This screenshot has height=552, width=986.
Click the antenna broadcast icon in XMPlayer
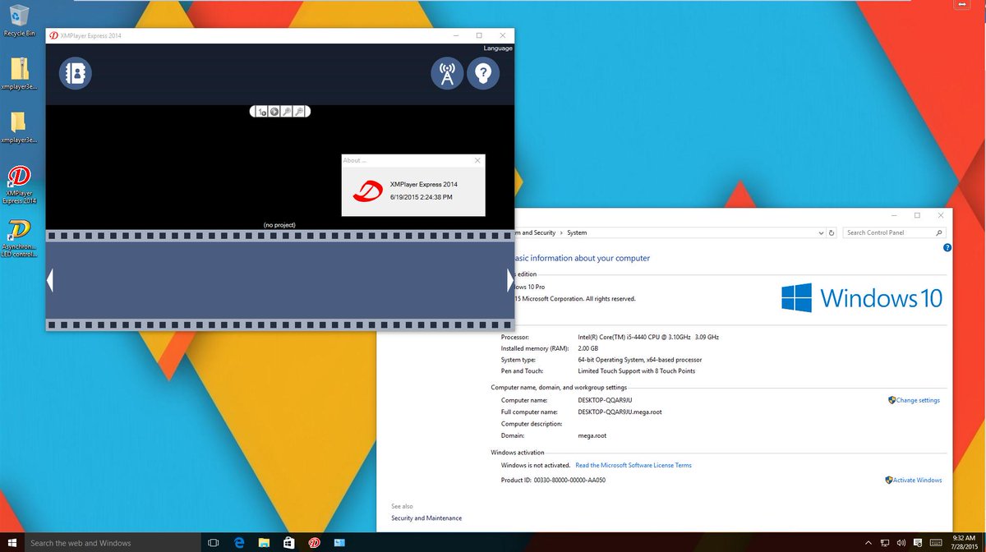(447, 74)
